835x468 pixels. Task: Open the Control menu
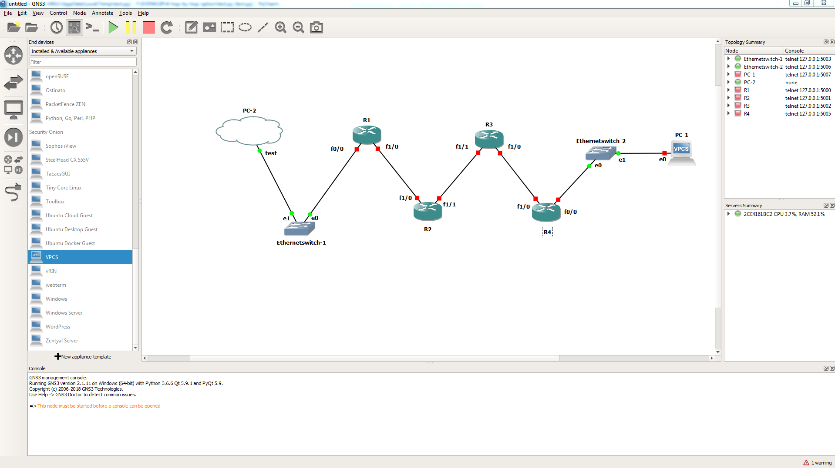(x=58, y=13)
